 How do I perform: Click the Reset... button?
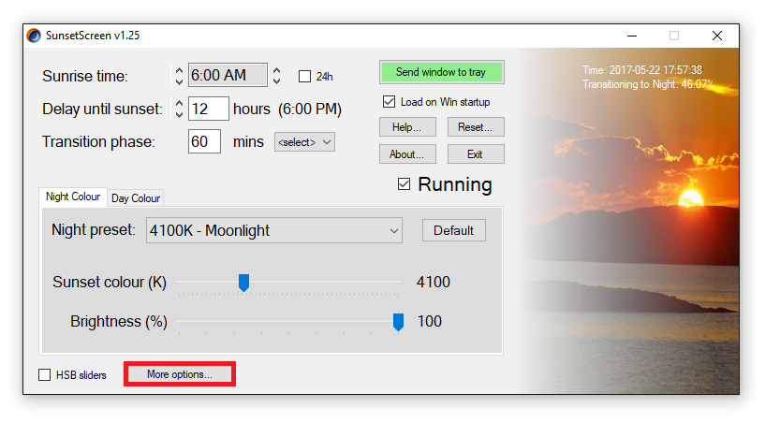pyautogui.click(x=476, y=127)
